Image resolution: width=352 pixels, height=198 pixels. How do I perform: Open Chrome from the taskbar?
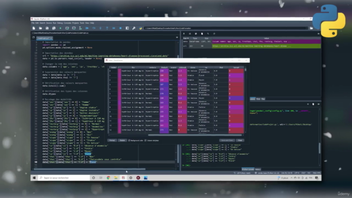[108, 178]
